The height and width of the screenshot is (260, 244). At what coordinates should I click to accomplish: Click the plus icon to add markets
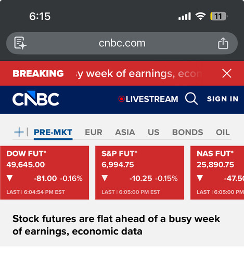coord(19,132)
